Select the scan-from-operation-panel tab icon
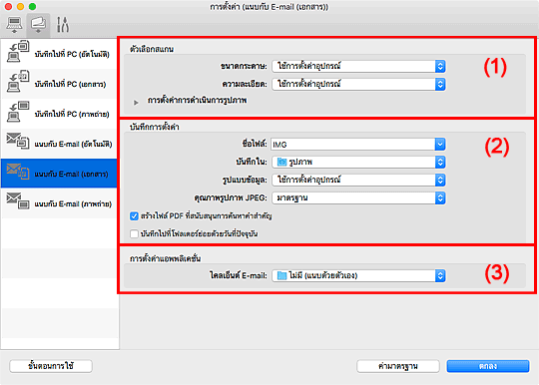Viewport: 539px width, 385px height. 38,25
